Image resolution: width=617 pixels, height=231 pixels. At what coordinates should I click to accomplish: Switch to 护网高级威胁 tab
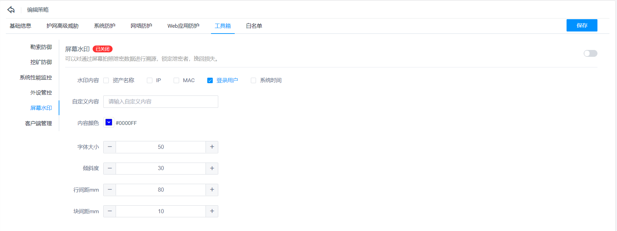click(62, 26)
